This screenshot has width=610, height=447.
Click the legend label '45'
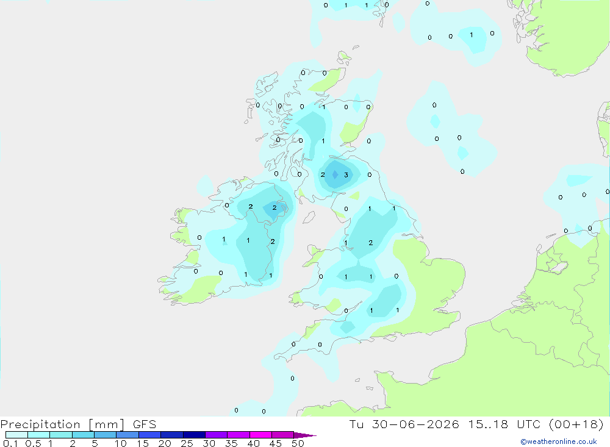[276, 443]
